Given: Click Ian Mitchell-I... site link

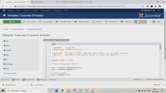Looking at the screenshot, I should (x=148, y=10).
